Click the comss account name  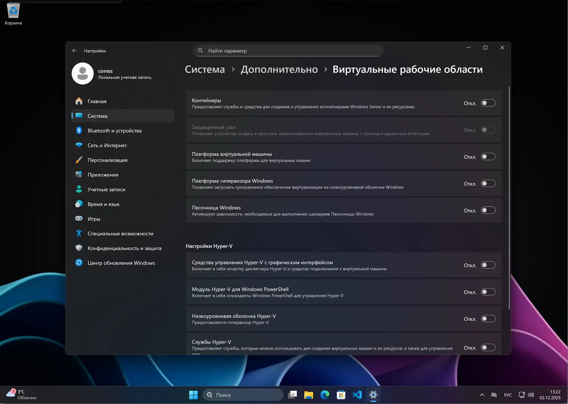(x=105, y=71)
